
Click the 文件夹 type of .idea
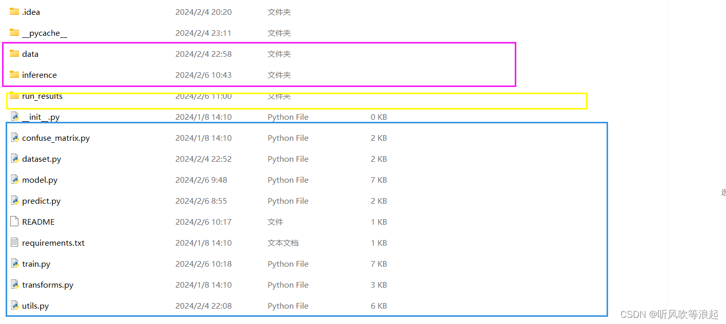(279, 12)
